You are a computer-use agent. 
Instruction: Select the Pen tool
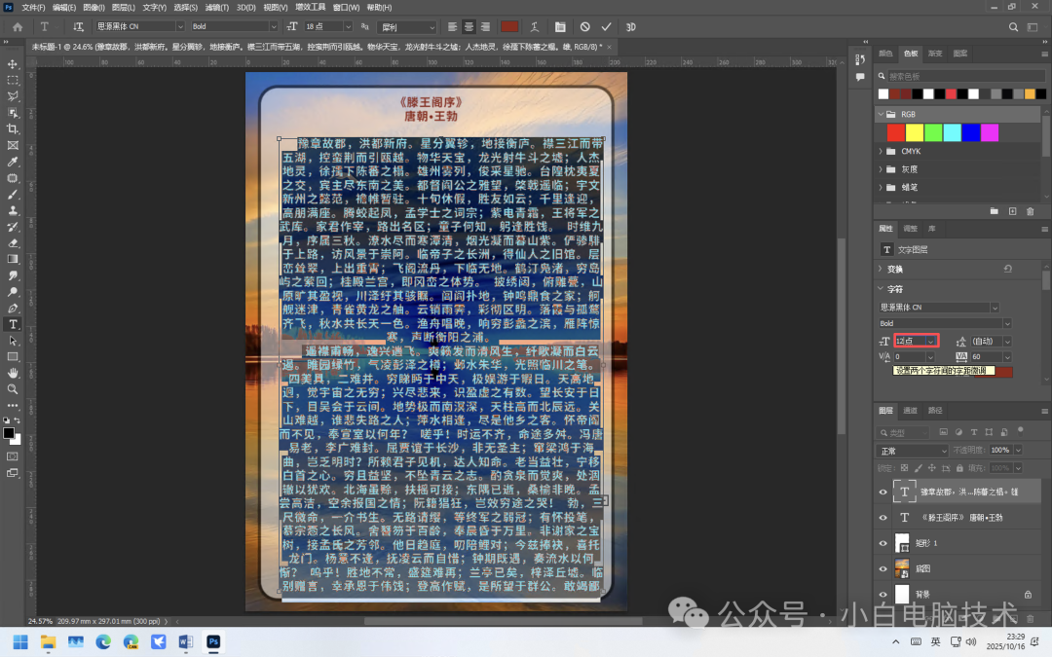coord(13,308)
